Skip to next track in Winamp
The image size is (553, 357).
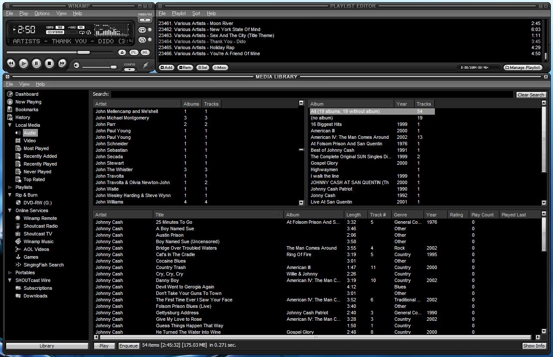[x=62, y=63]
